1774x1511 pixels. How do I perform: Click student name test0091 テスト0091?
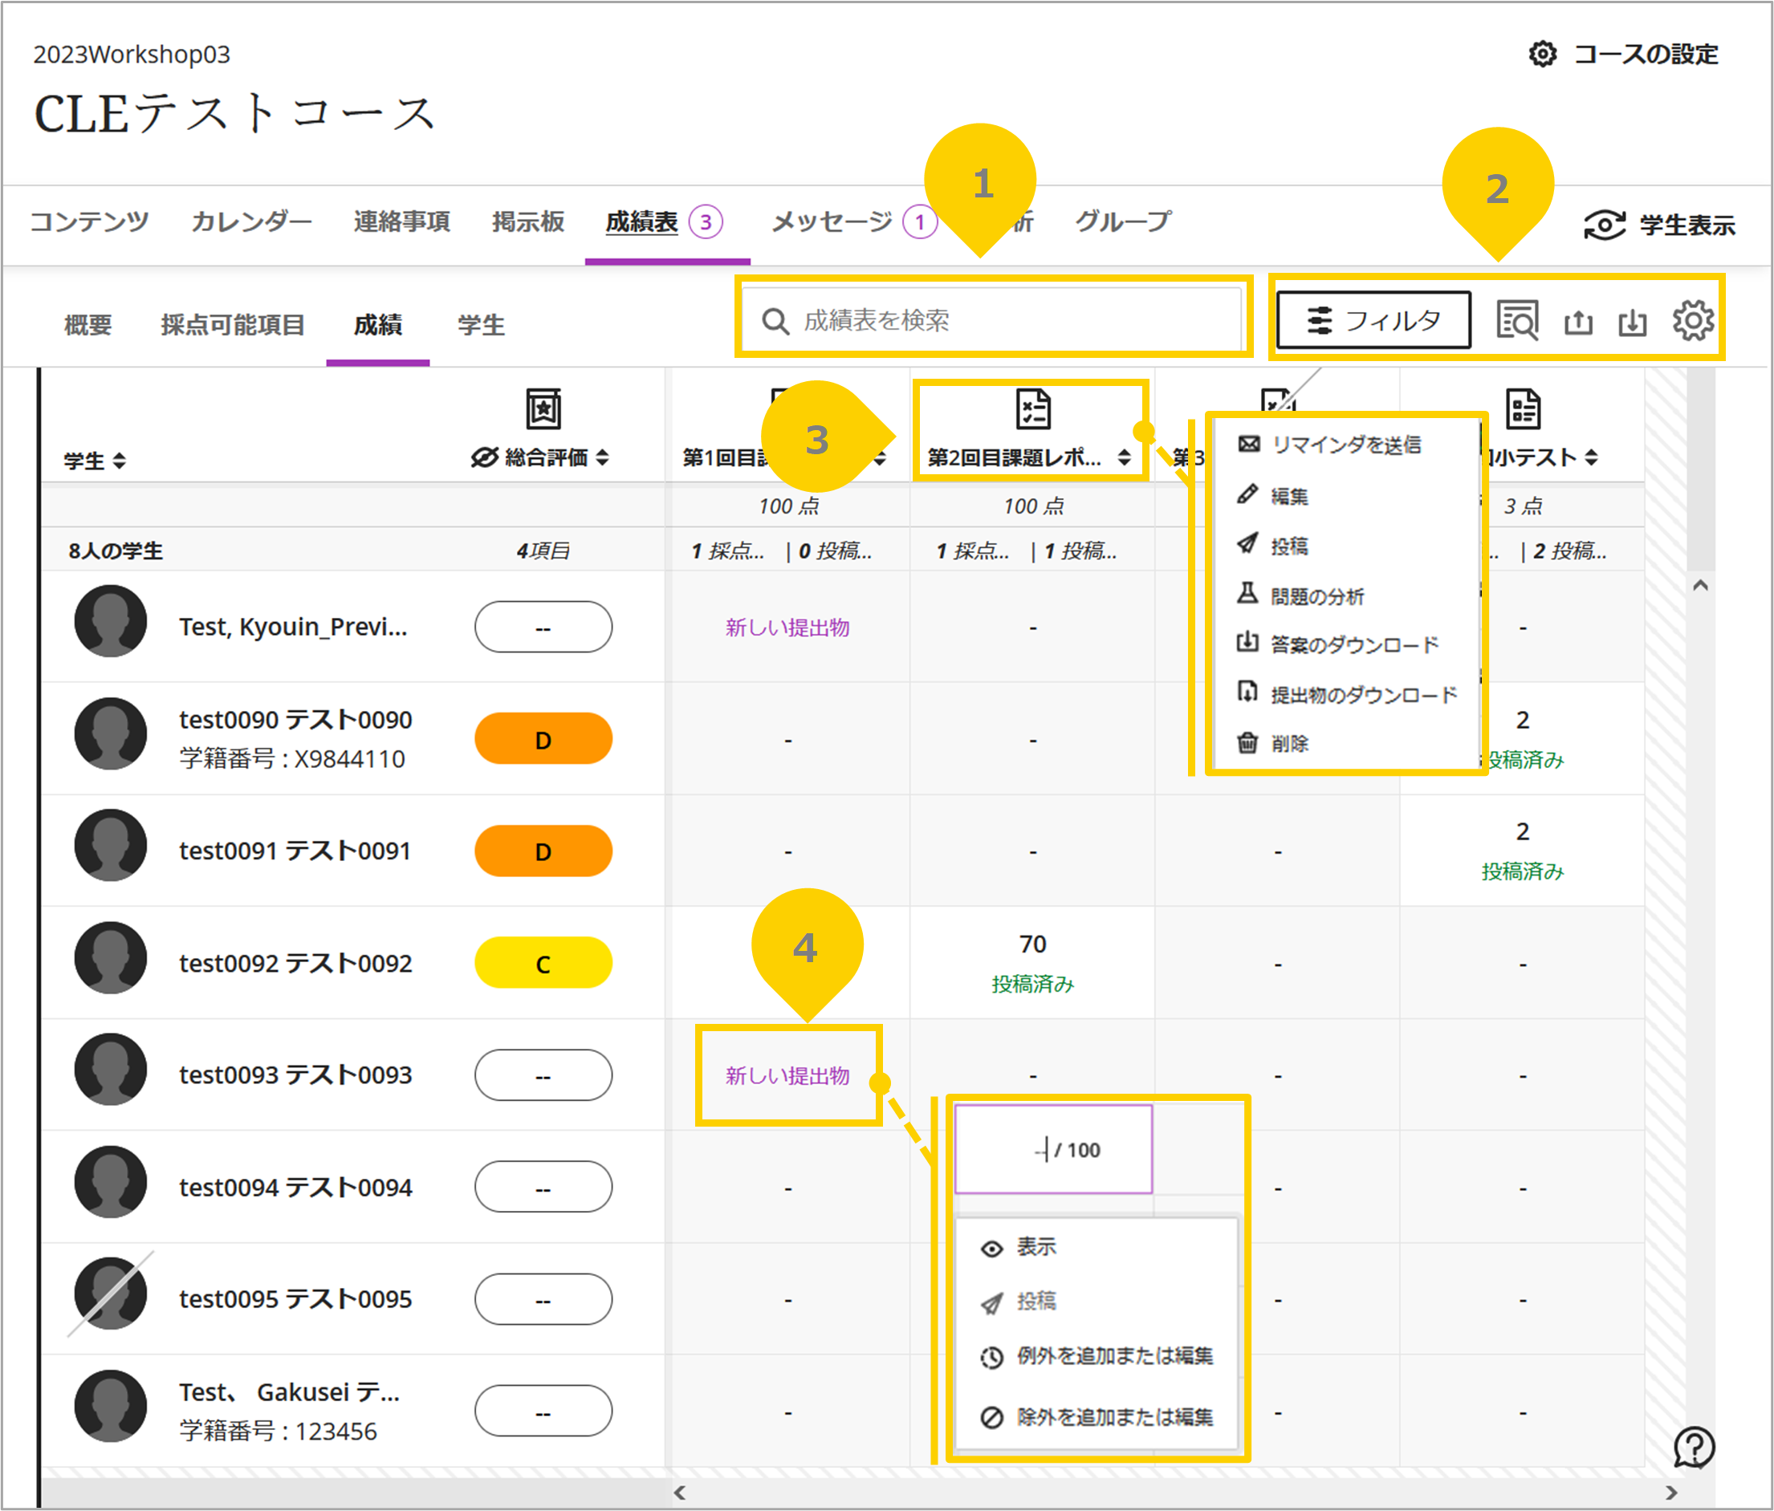tap(295, 852)
